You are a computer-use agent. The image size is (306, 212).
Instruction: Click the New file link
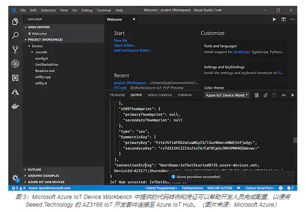120,40
